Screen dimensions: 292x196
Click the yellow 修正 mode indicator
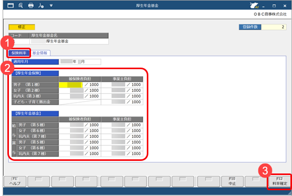pos(22,27)
